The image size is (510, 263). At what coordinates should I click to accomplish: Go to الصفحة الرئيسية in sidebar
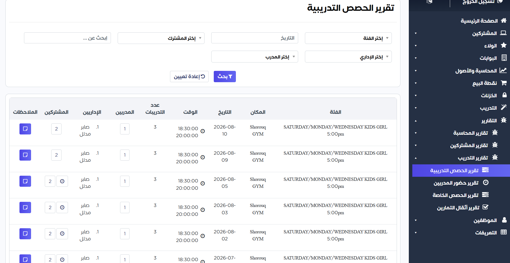[479, 21]
